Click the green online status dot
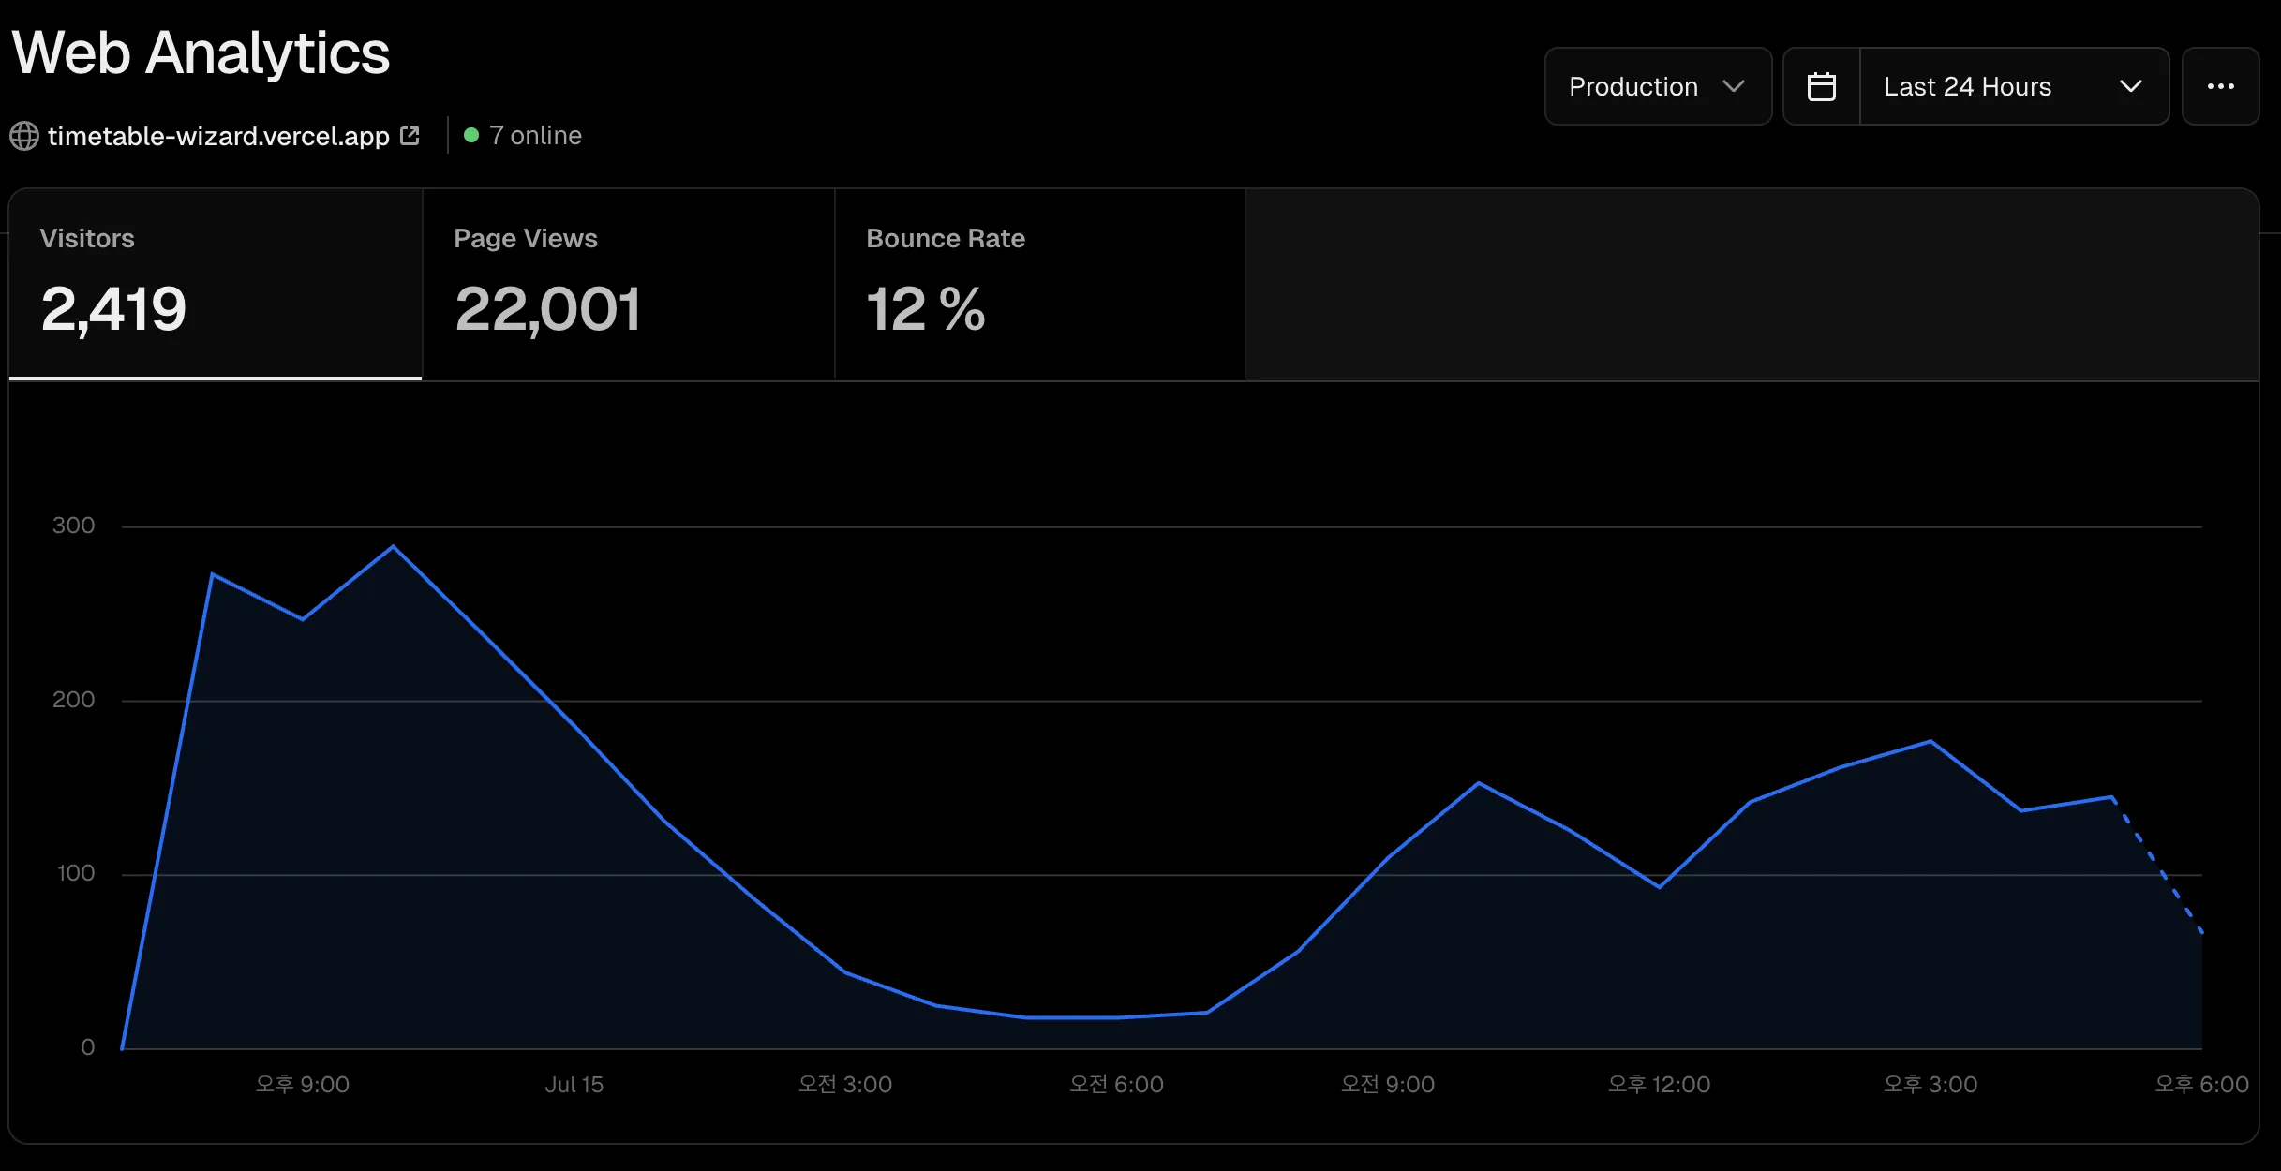Image resolution: width=2281 pixels, height=1171 pixels. (x=471, y=136)
